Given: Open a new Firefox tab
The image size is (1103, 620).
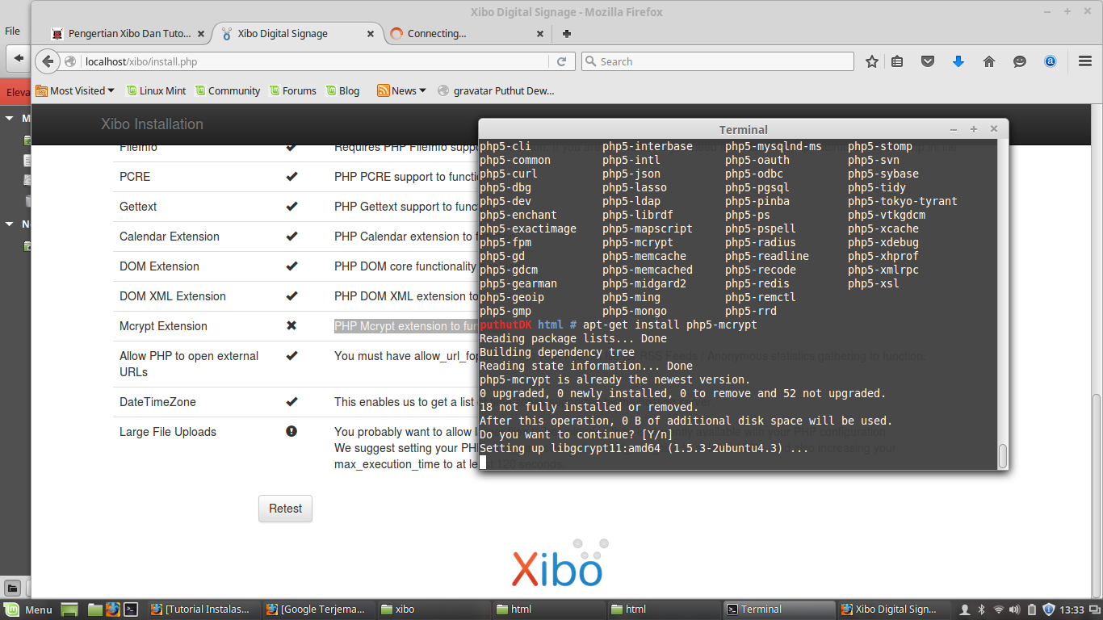Looking at the screenshot, I should (567, 34).
